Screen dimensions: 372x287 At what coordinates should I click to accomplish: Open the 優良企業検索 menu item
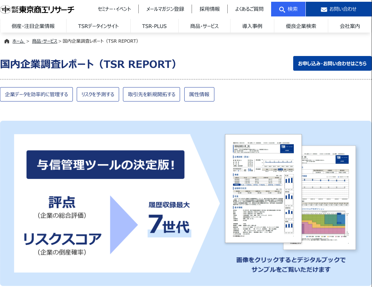[301, 26]
